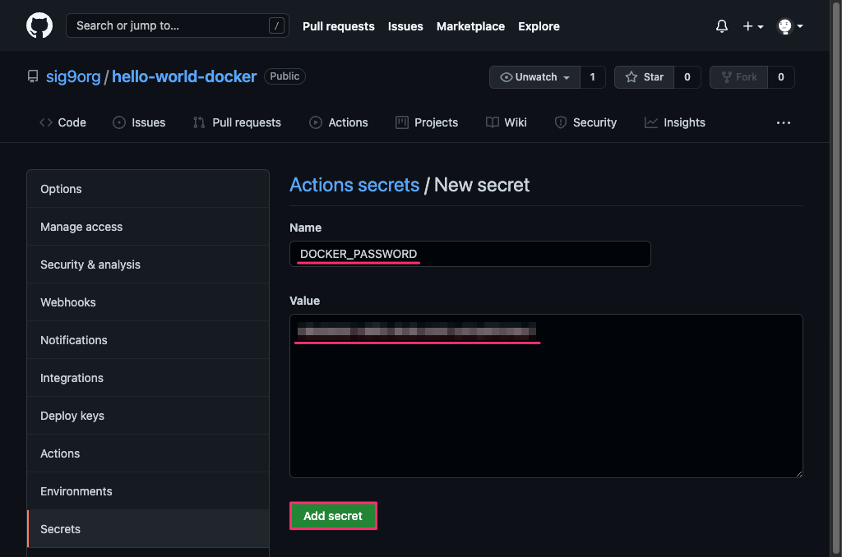The height and width of the screenshot is (557, 842).
Task: Click the DOCKER_PASSWORD Name field
Action: [470, 254]
